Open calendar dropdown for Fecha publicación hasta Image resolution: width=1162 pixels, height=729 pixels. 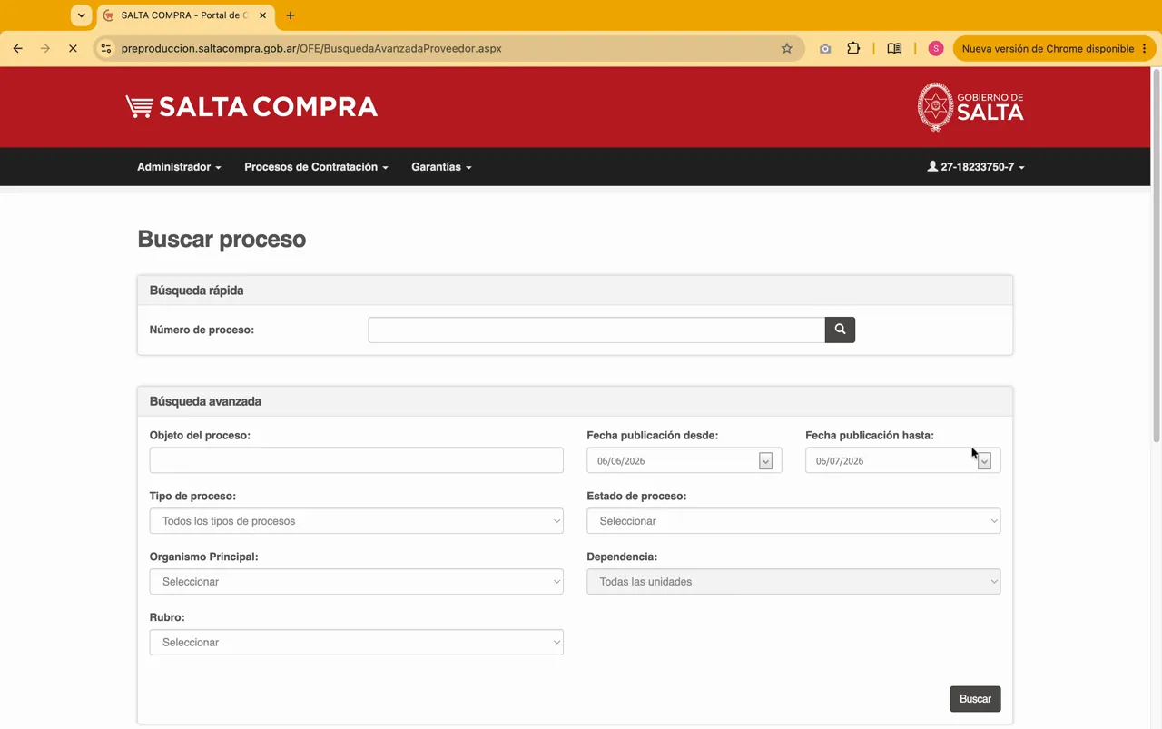(984, 461)
